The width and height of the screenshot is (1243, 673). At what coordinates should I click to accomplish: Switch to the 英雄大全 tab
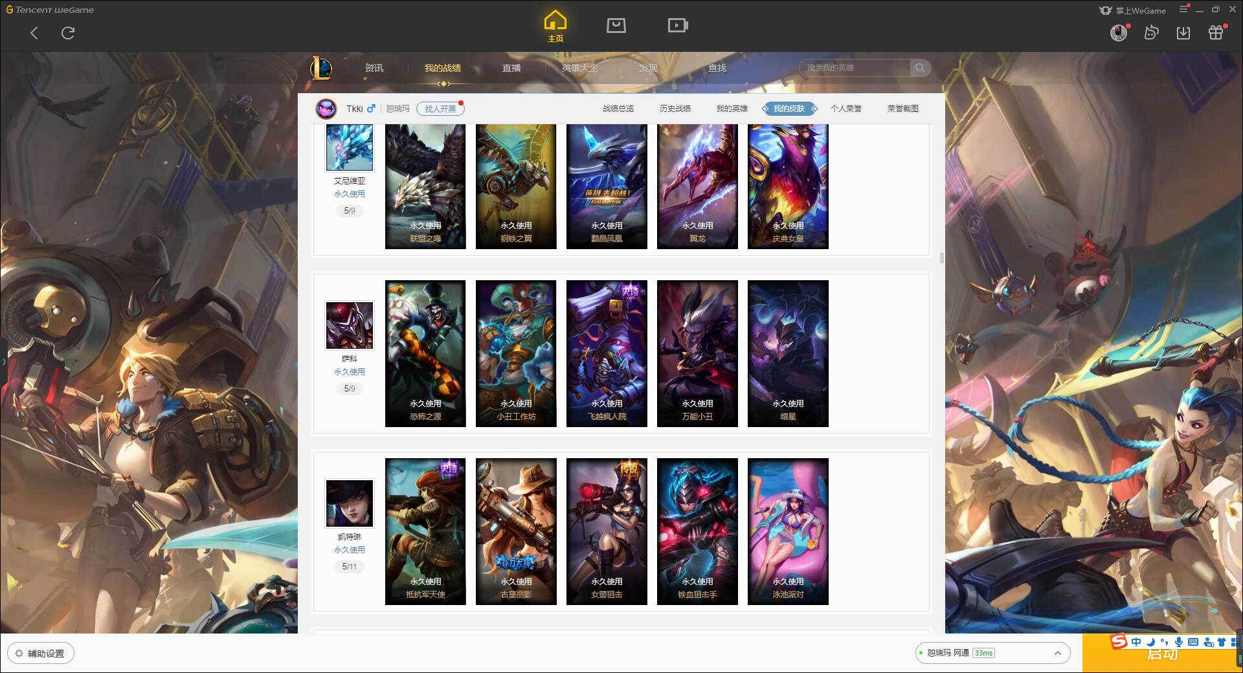[580, 68]
